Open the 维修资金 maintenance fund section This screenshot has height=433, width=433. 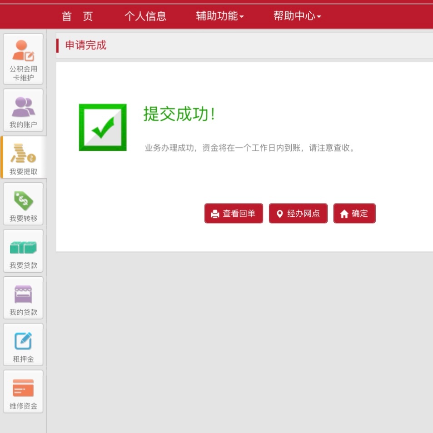23,391
